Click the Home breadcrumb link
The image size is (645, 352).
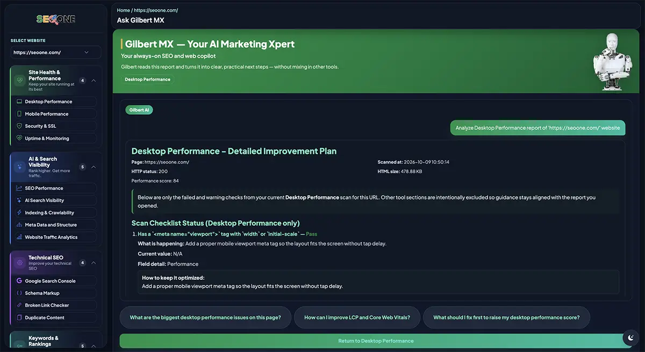pos(124,10)
